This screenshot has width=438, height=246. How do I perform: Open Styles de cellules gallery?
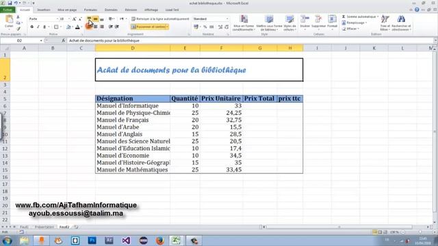tap(289, 23)
